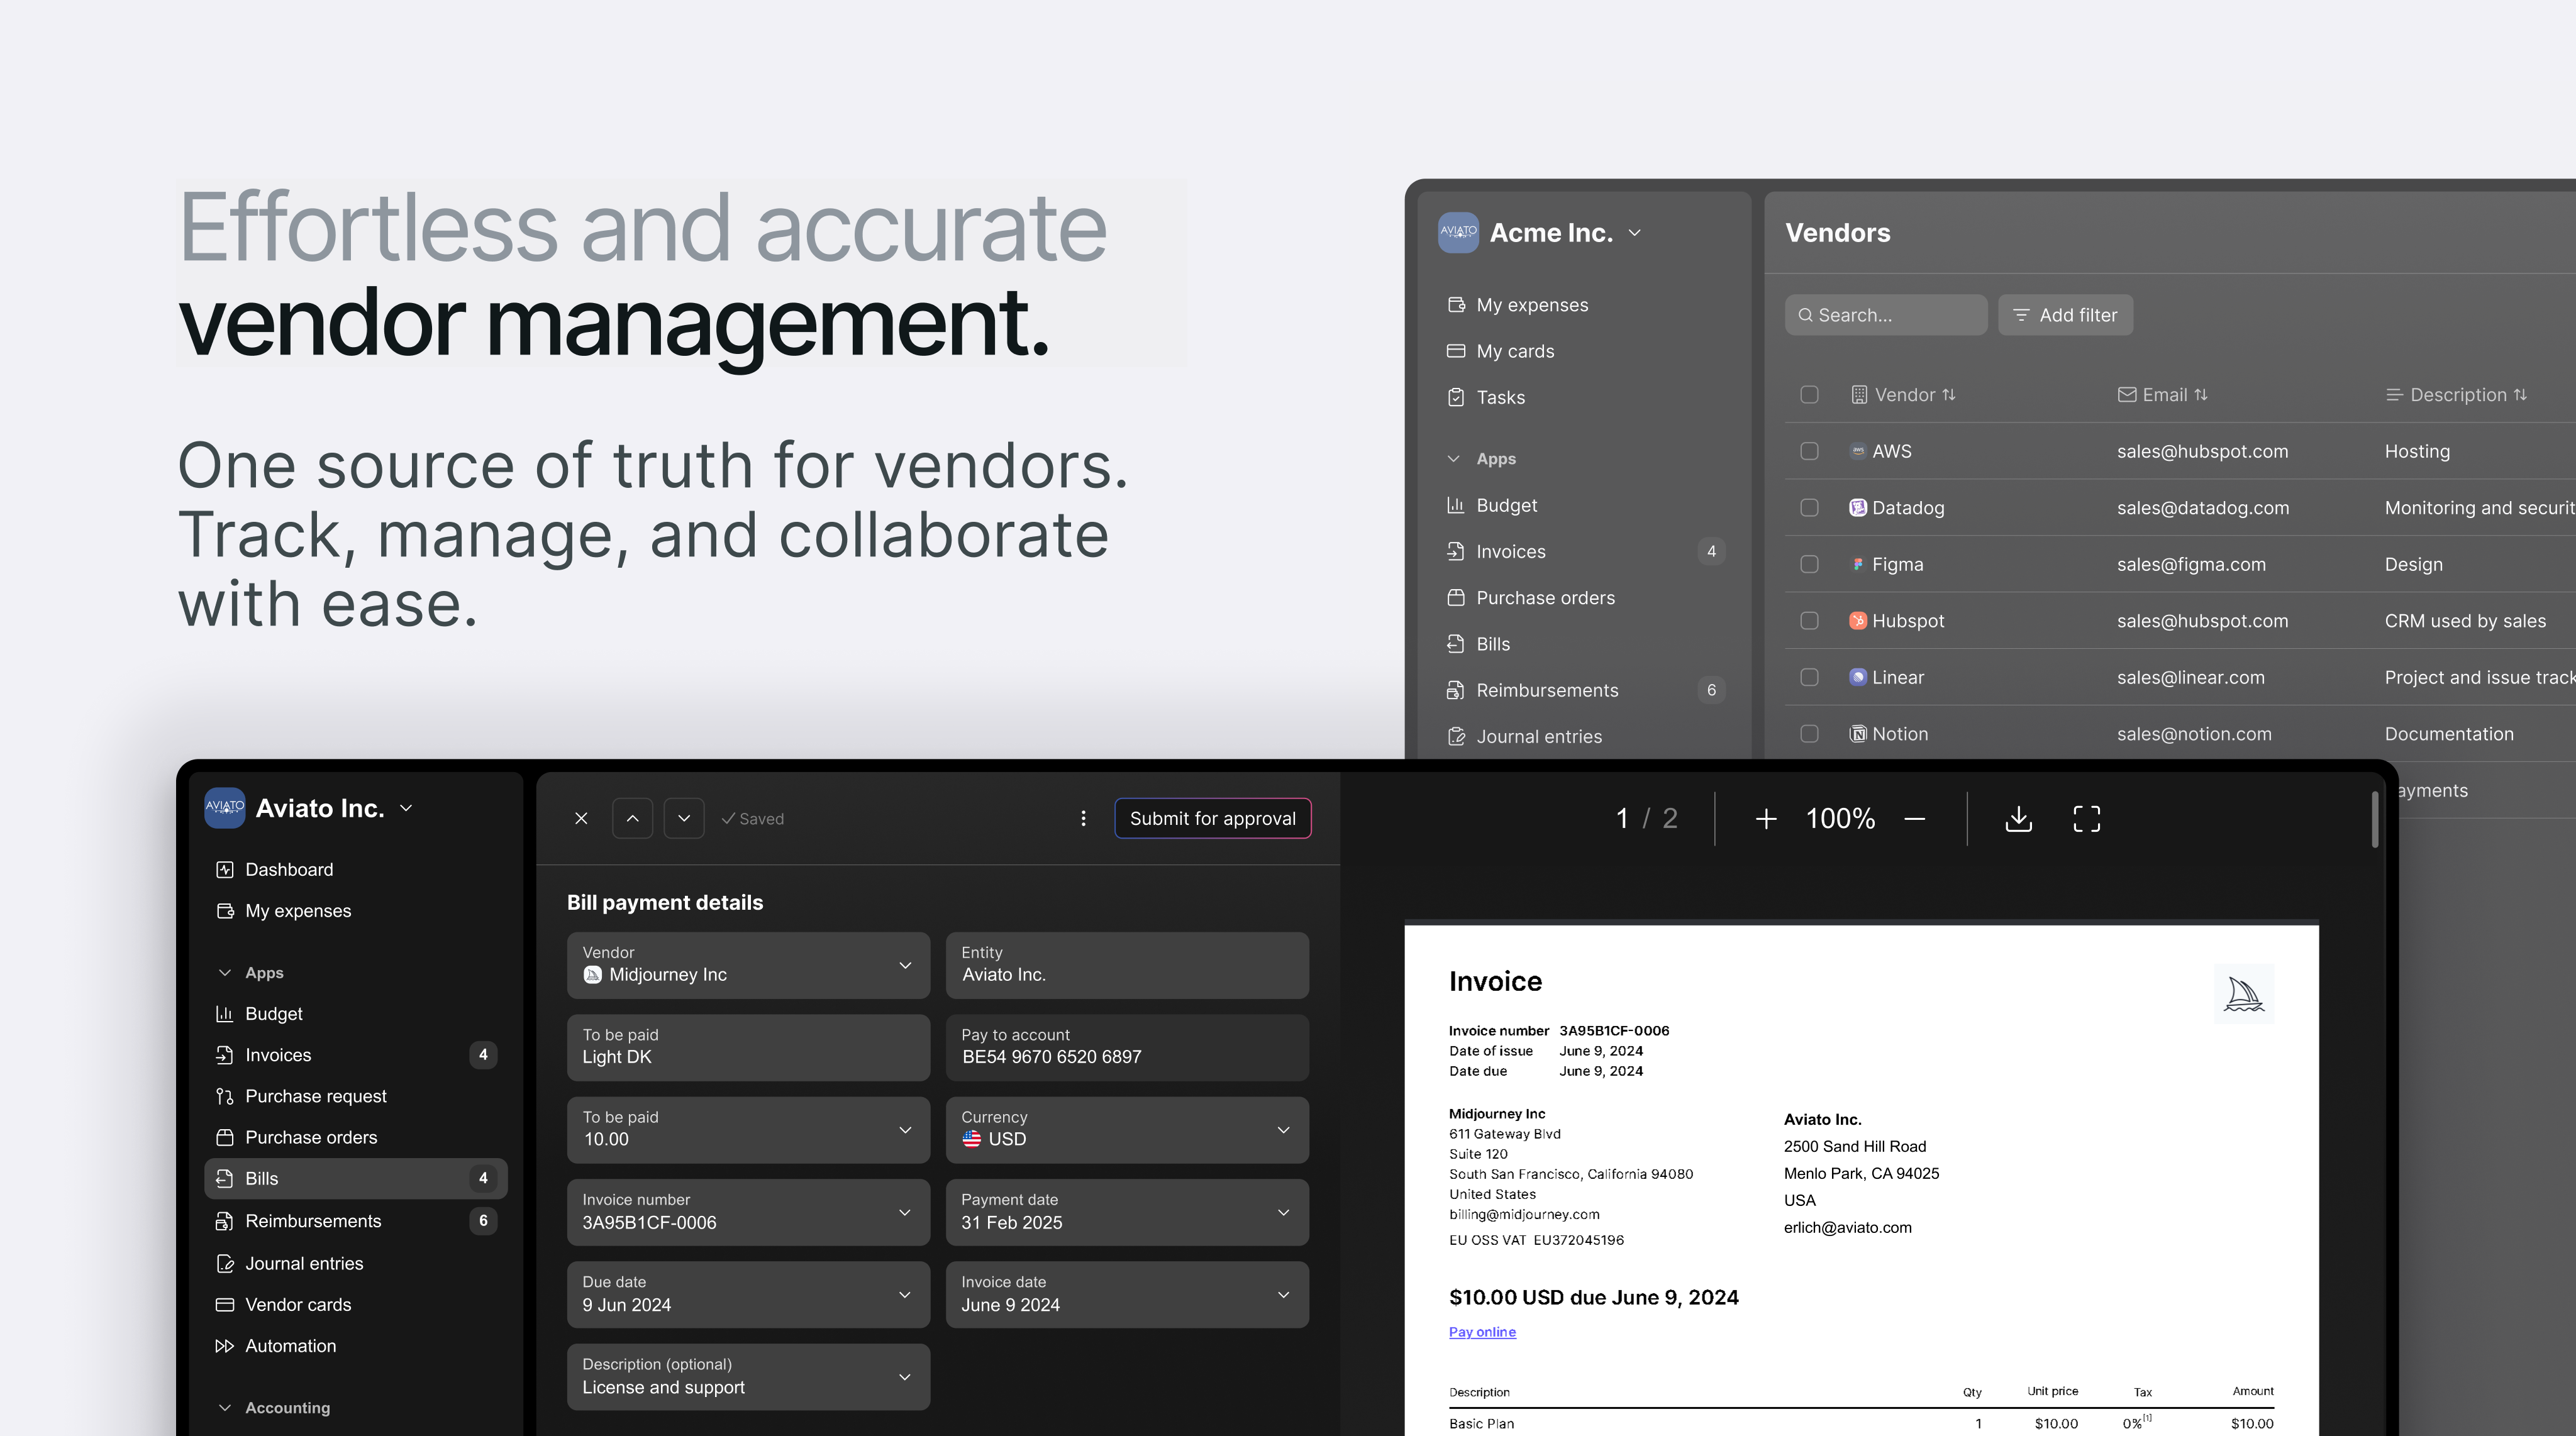Screen dimensions: 2576x1436
Task: Go to next bill with down arrow
Action: pyautogui.click(x=684, y=819)
